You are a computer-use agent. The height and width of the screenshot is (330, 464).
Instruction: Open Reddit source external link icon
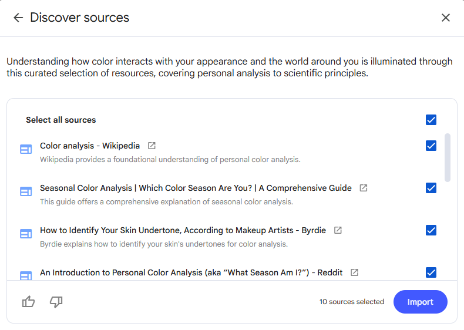(x=354, y=272)
